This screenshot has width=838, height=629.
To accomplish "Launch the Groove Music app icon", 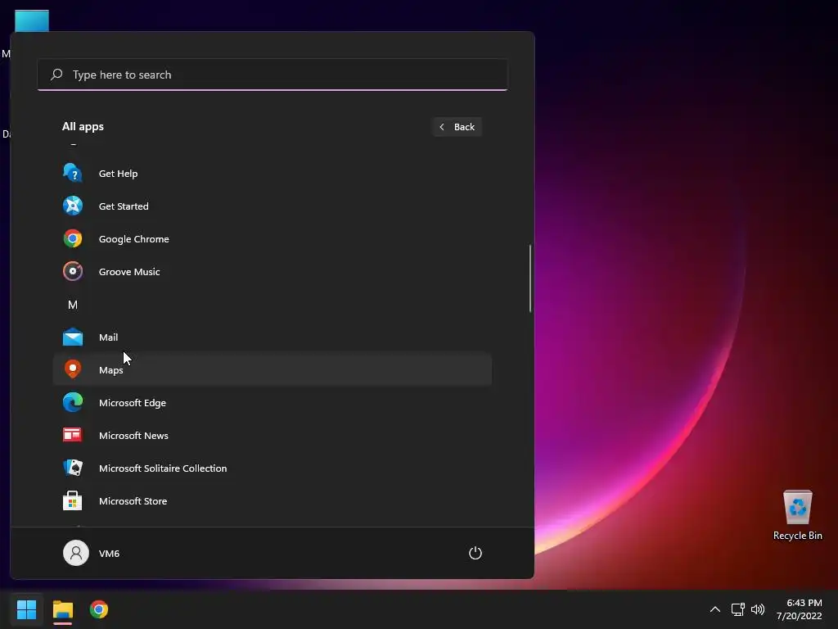I will tap(73, 271).
